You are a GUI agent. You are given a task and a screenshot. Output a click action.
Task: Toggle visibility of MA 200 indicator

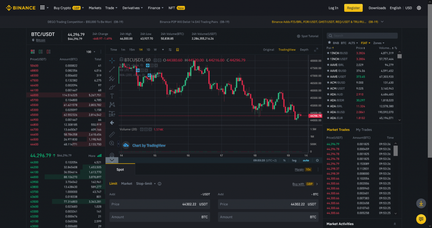click(x=149, y=75)
